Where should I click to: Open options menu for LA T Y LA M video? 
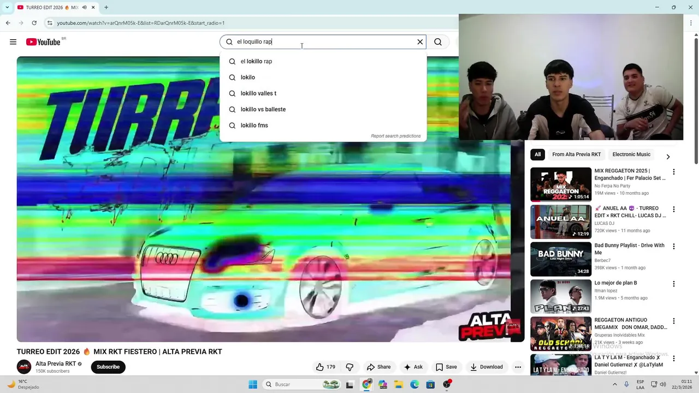(x=673, y=359)
